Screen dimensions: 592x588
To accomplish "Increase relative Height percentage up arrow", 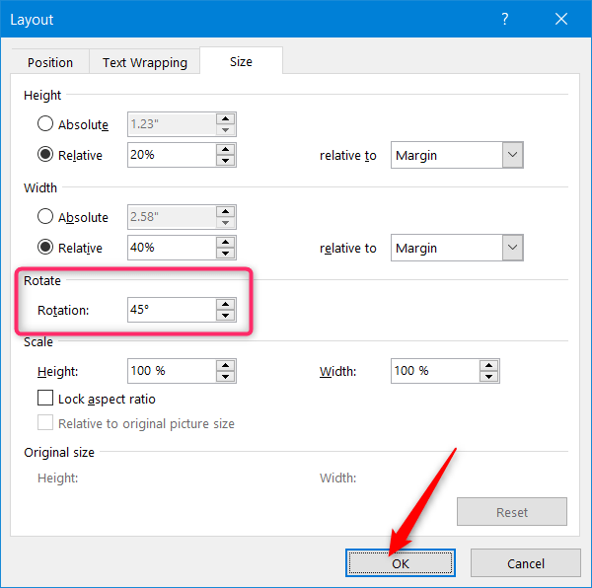I will point(225,149).
